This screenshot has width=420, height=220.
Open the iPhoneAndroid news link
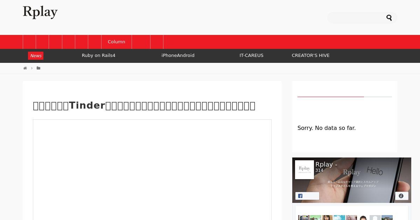[x=178, y=56]
